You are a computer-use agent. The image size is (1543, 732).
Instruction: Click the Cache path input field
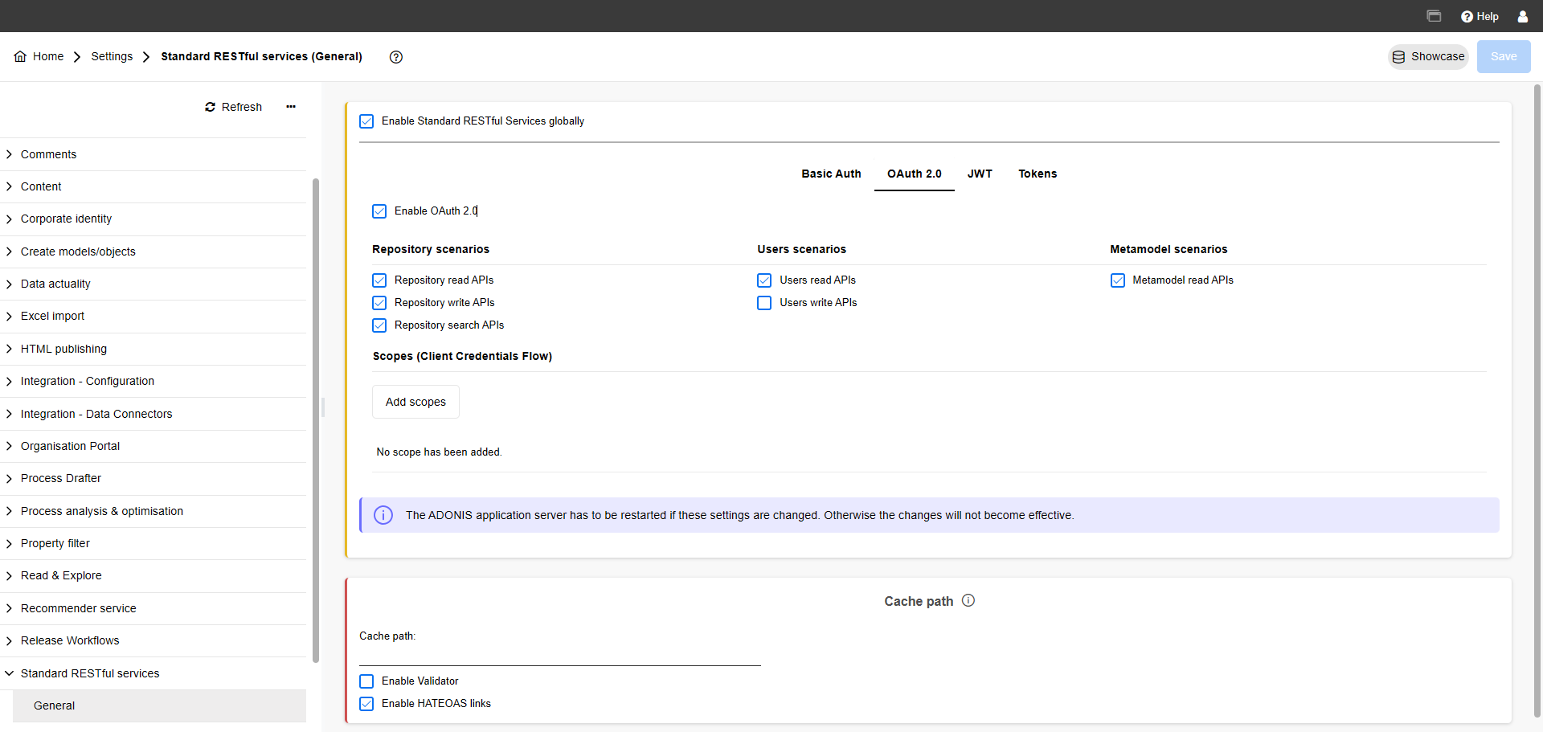[559, 655]
